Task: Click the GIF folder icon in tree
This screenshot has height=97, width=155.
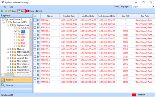Action: click(19, 40)
